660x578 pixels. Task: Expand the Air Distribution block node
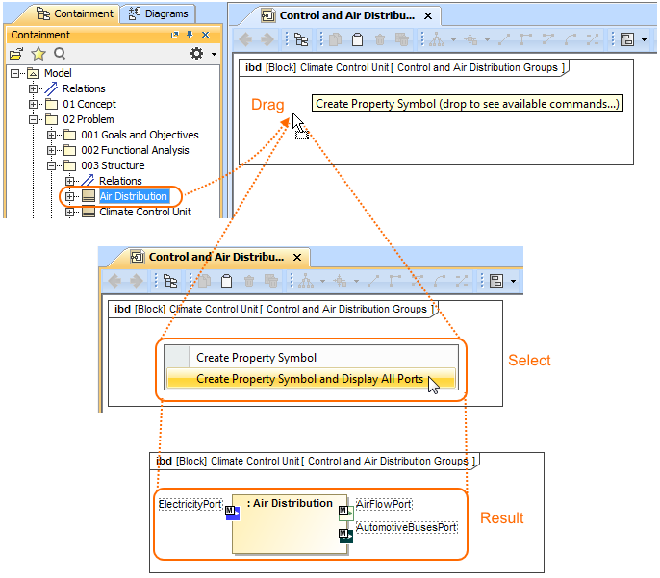click(69, 196)
